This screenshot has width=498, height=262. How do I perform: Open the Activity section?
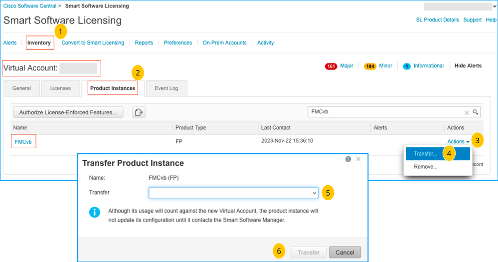click(x=266, y=42)
